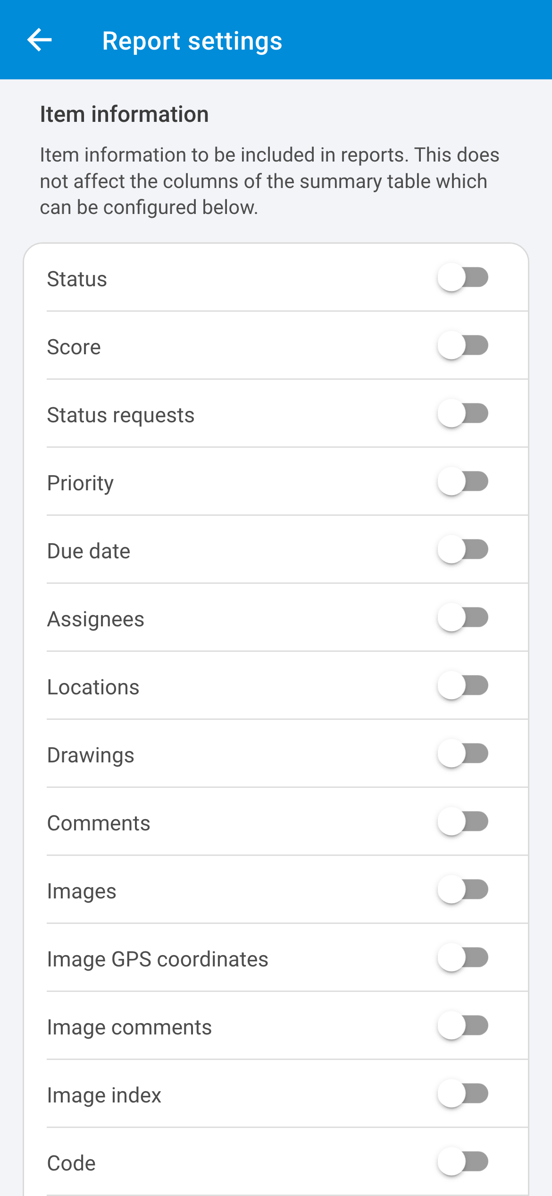Tap the Item information heading

tap(124, 114)
